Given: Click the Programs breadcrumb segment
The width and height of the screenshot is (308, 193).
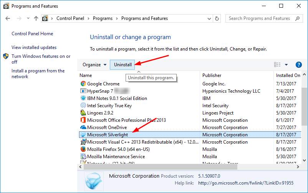Looking at the screenshot, I should 103,18.
